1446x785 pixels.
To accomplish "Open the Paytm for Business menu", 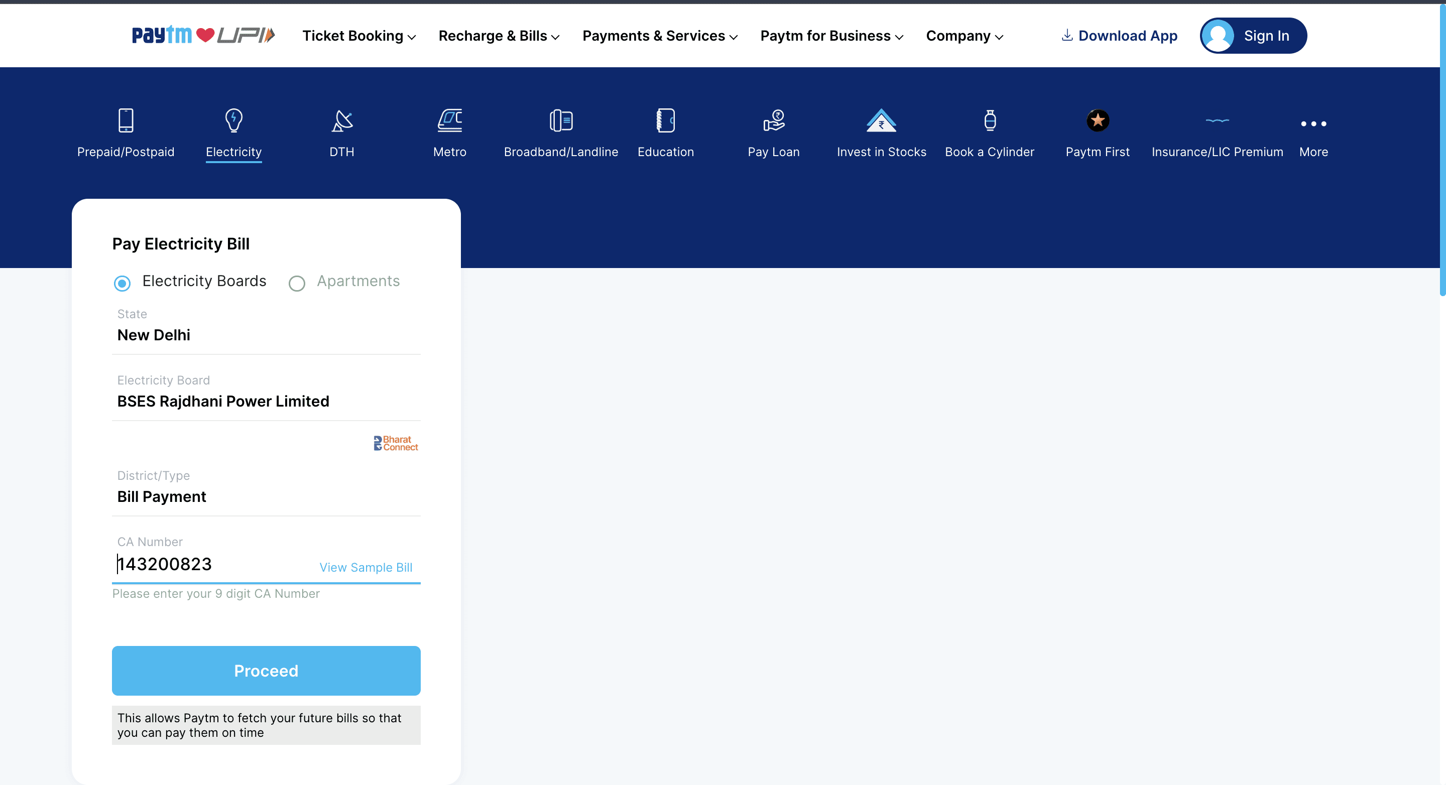I will [831, 36].
